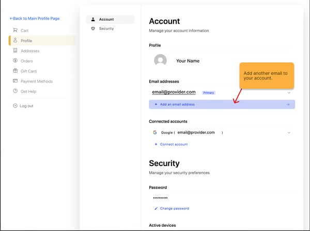The width and height of the screenshot is (310, 231).
Task: Expand the Google connected account row
Action: pyautogui.click(x=289, y=133)
